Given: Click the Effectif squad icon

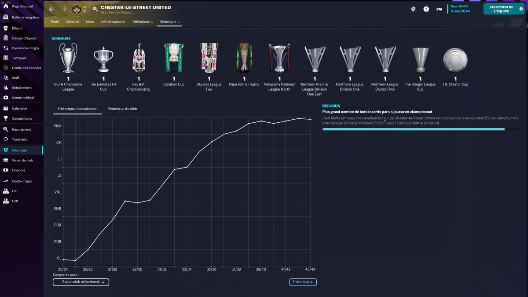Looking at the screenshot, I should (x=6, y=28).
